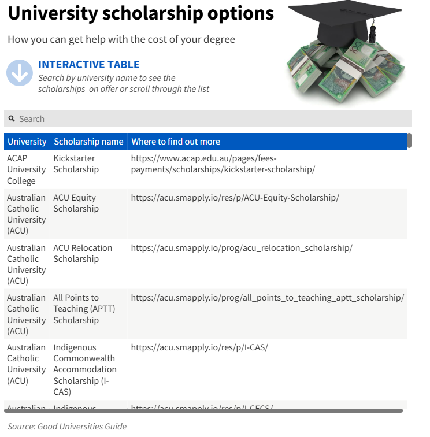Click the Source: Good Universities Guide text
430x437 pixels.
67,427
